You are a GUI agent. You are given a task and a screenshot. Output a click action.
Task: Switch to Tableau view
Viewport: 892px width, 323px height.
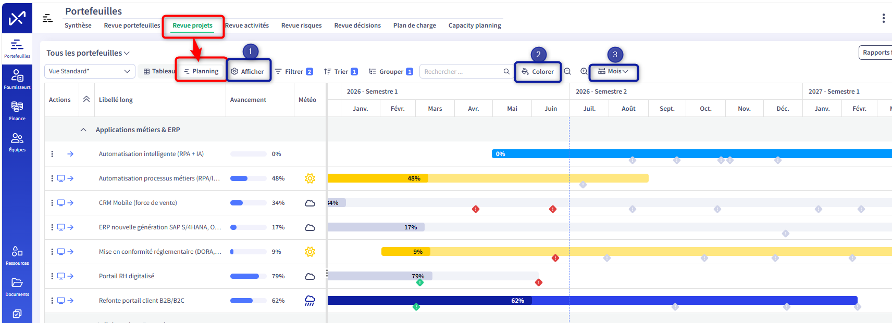coord(159,71)
